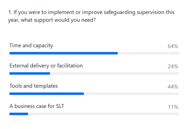Click grey portion of External delivery bar
The height and width of the screenshot is (129, 189).
pos(114,74)
